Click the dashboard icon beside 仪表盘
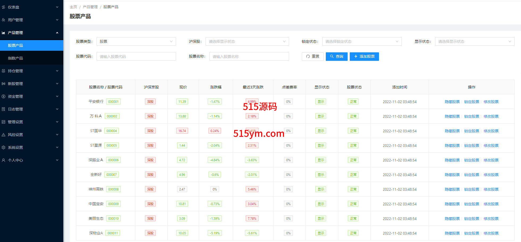521x242 pixels. click(x=3, y=7)
